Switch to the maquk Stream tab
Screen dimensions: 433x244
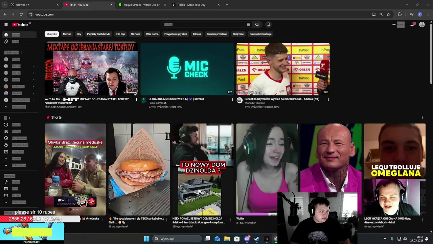141,5
